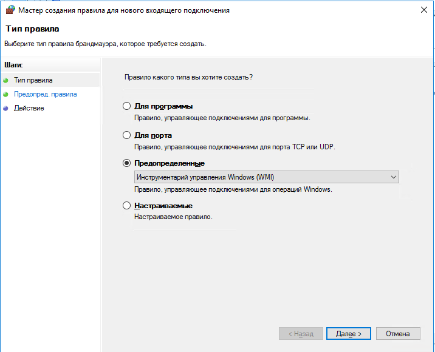Go to the 'Тип правила' step
The width and height of the screenshot is (435, 352).
pos(33,80)
